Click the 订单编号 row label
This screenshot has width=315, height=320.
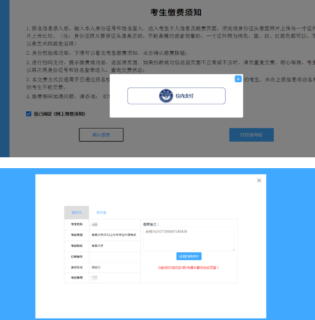click(x=77, y=257)
